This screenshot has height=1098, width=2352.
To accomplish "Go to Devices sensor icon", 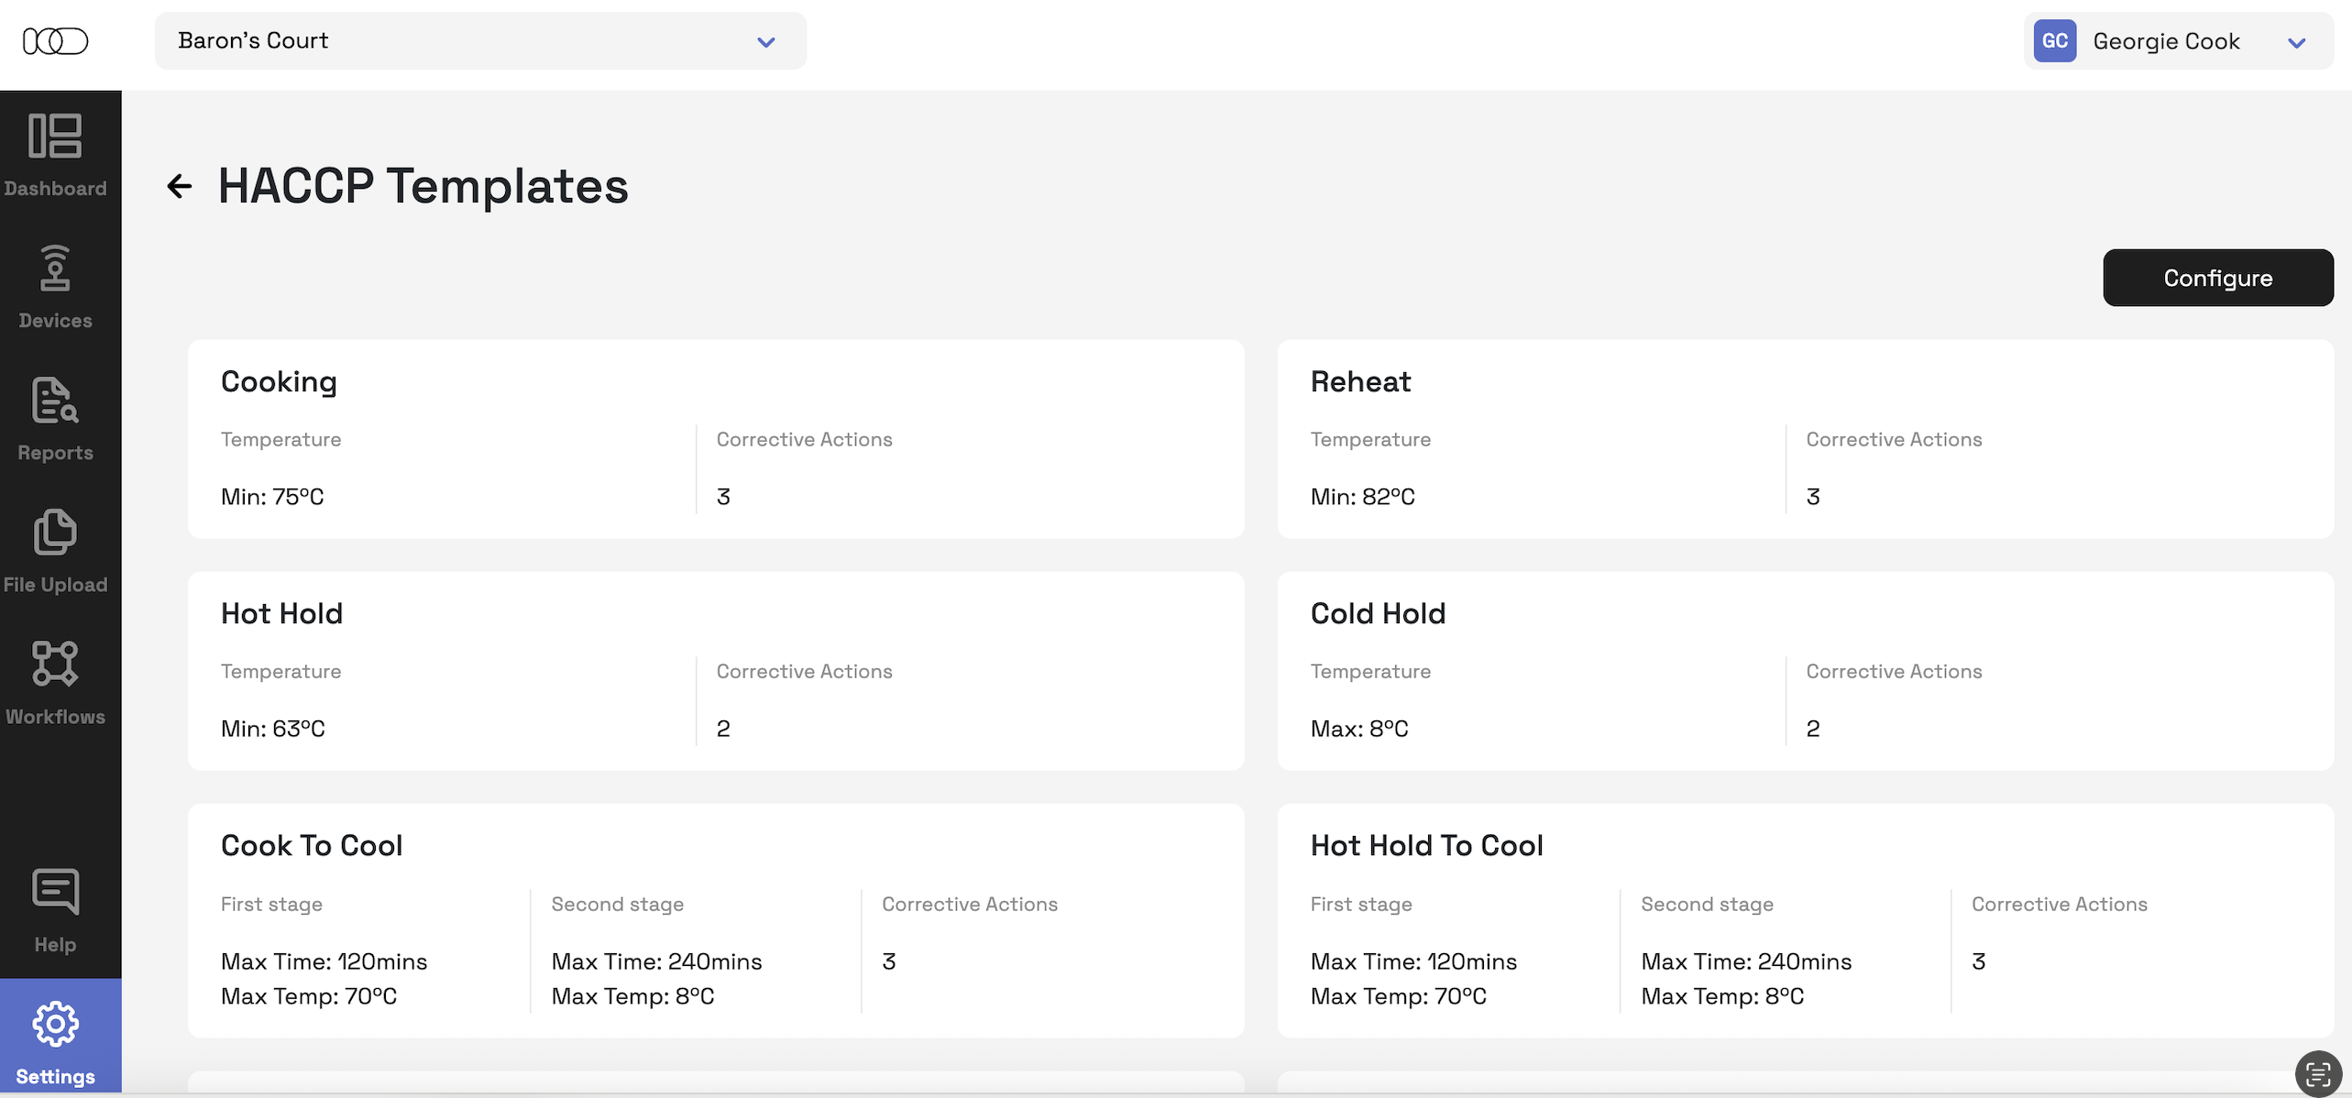I will 55,268.
